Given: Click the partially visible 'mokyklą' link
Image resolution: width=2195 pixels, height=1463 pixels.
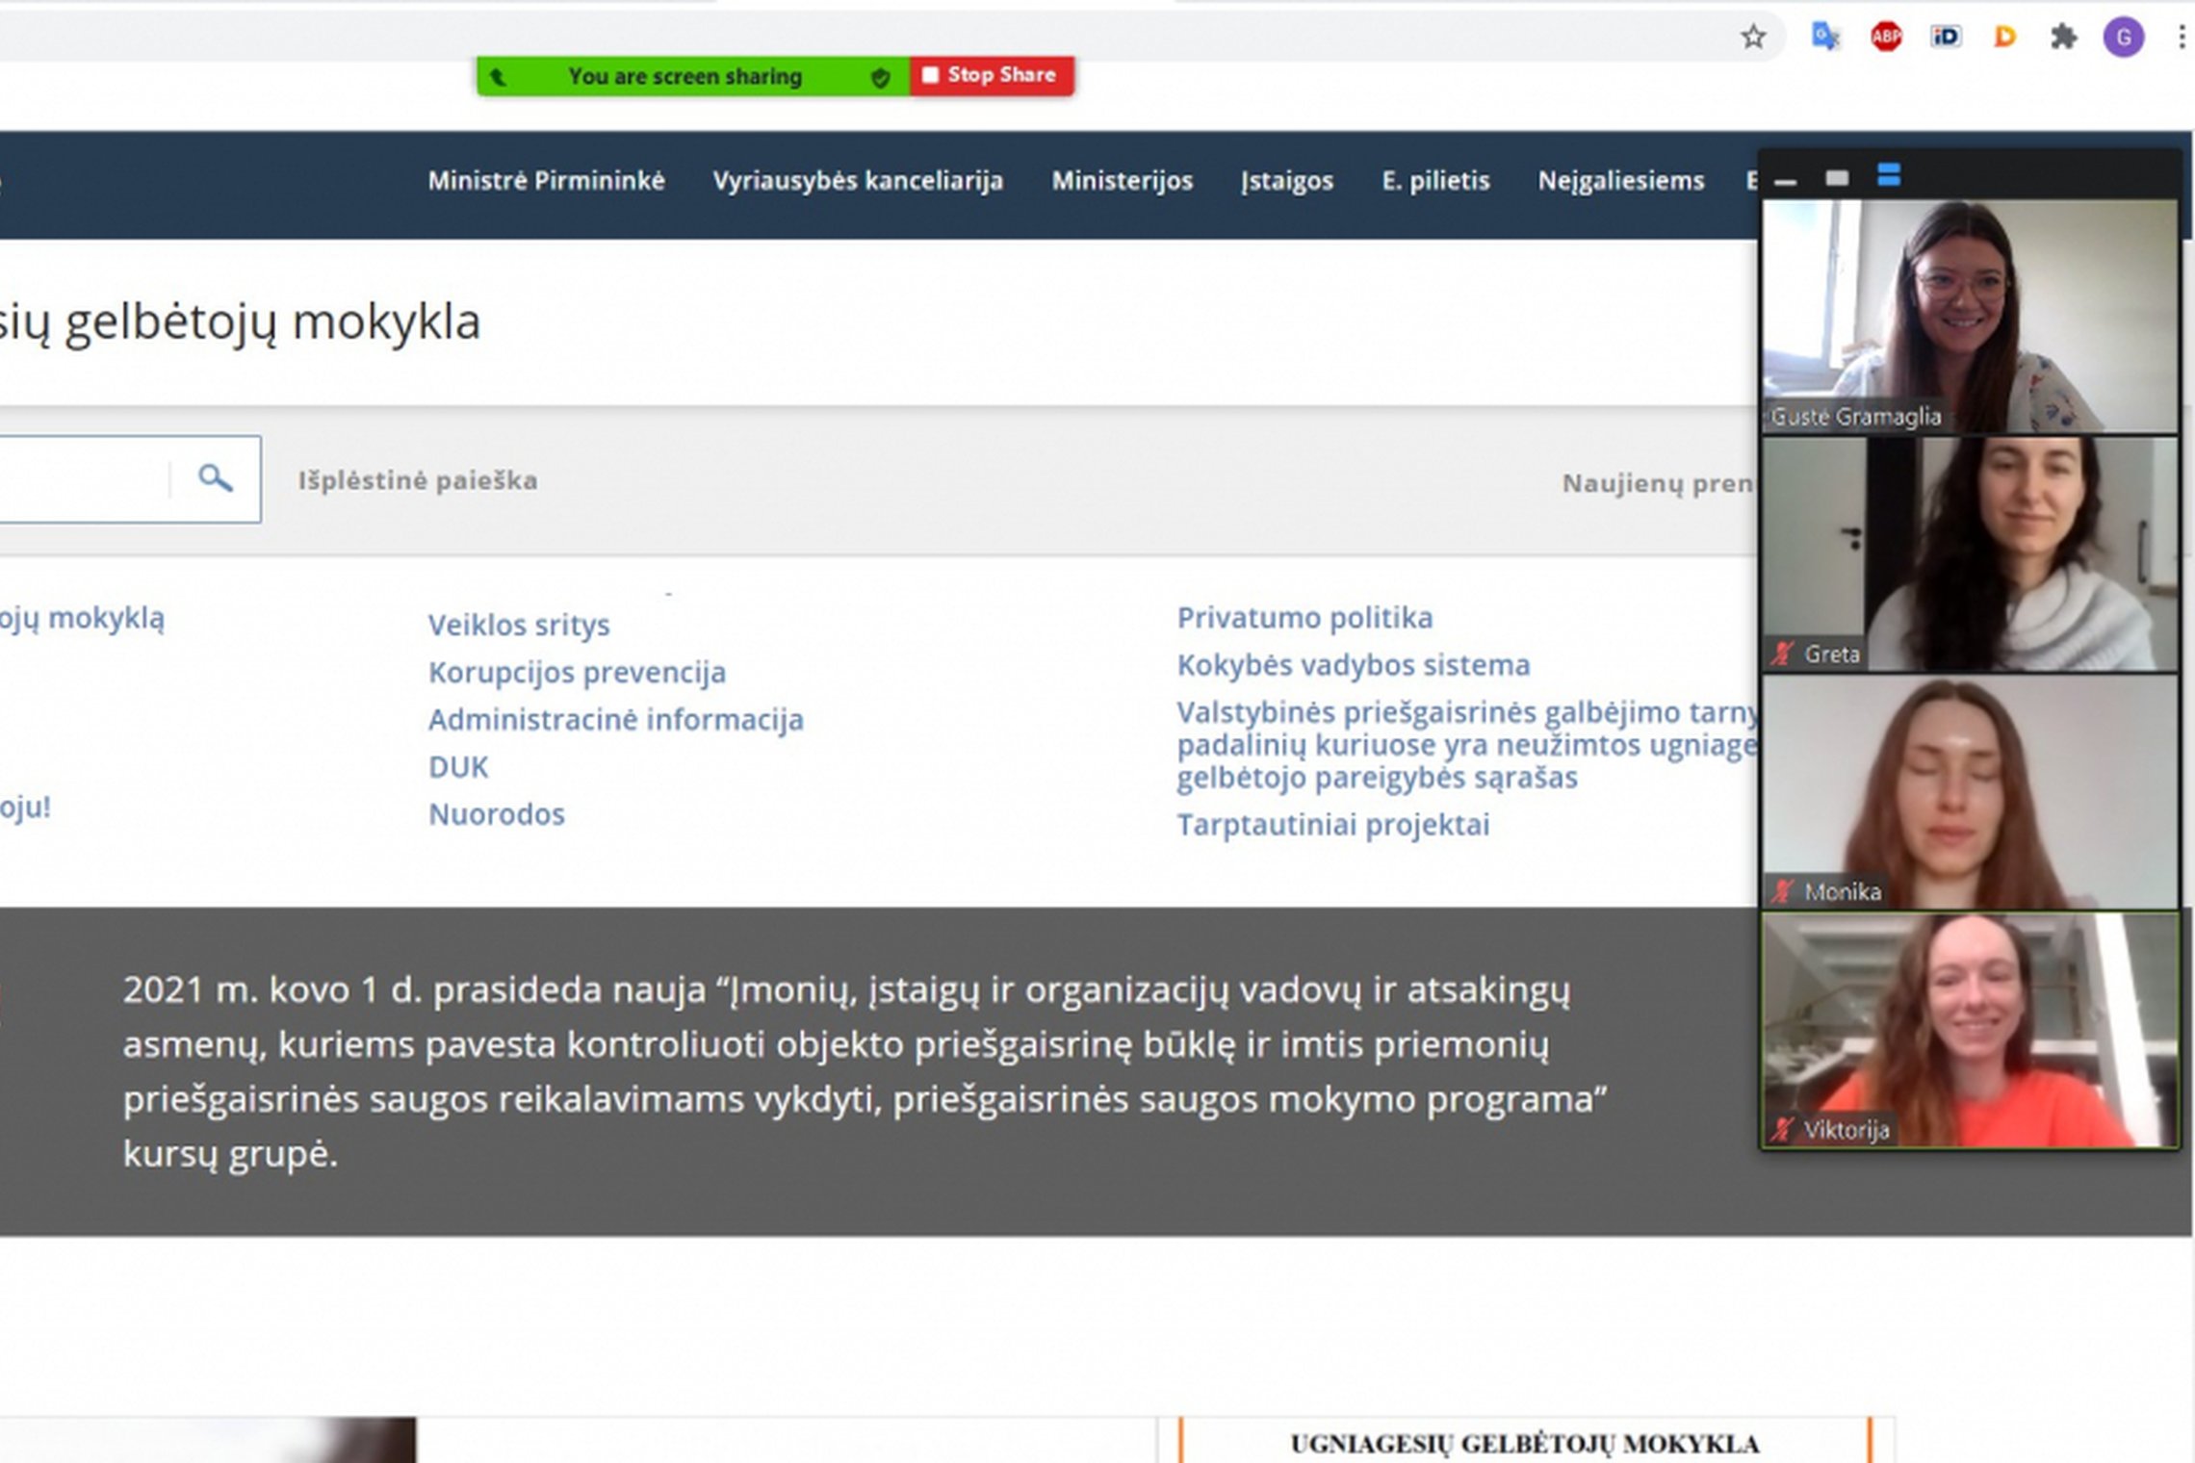Looking at the screenshot, I should point(82,619).
